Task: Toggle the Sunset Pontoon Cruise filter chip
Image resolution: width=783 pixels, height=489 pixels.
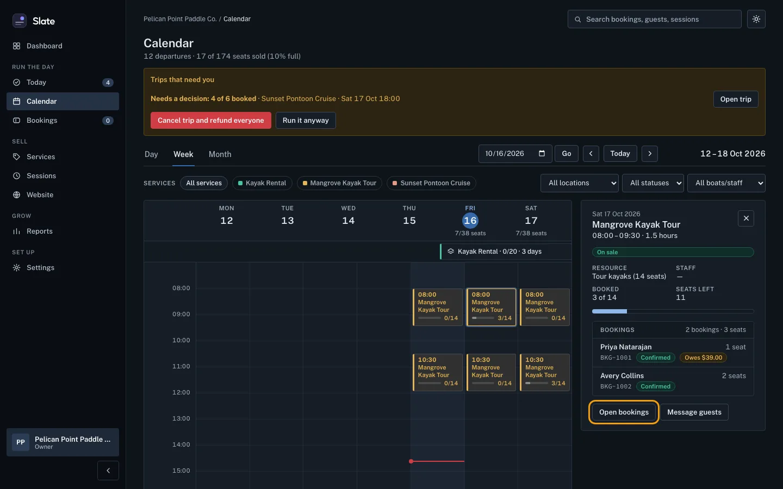Action: (431, 183)
